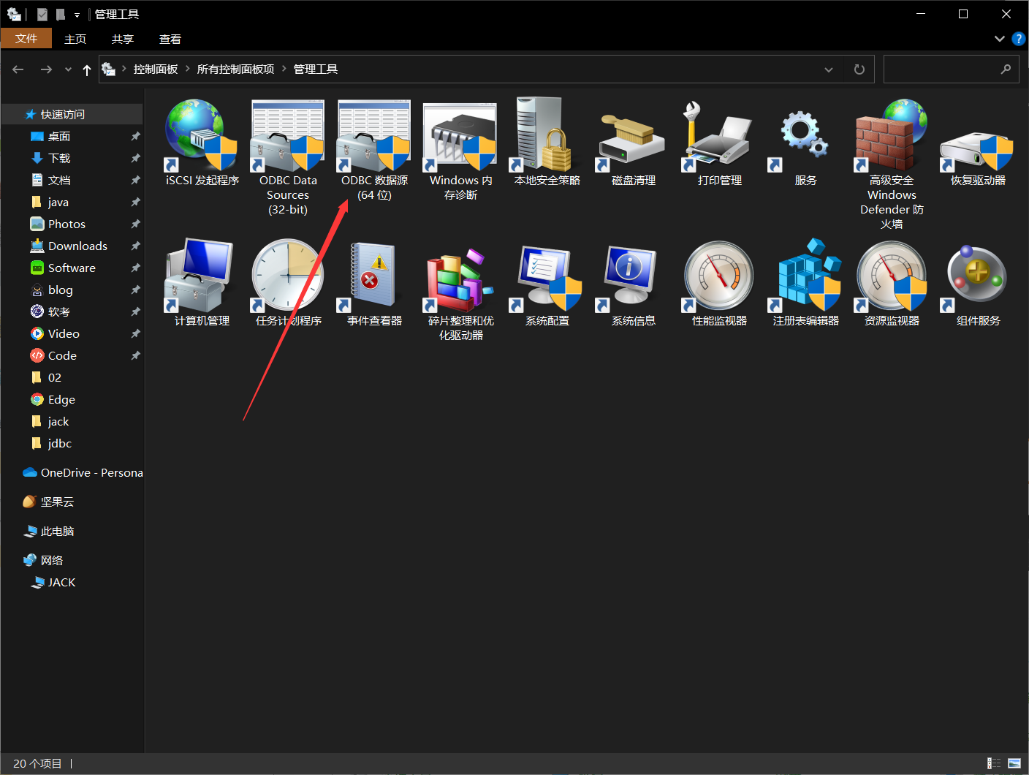1029x775 pixels.
Task: Click in the search box
Action: coord(951,69)
